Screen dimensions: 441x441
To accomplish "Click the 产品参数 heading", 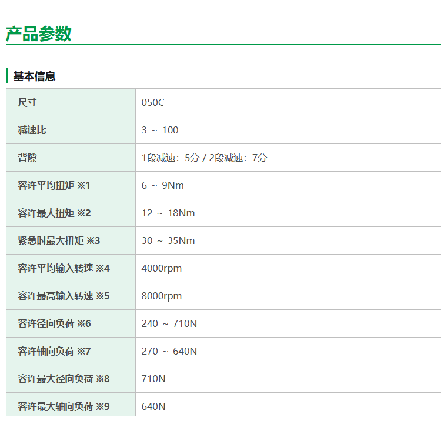I will [x=39, y=34].
